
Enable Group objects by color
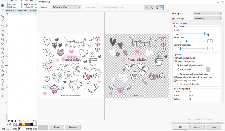coord(178,84)
